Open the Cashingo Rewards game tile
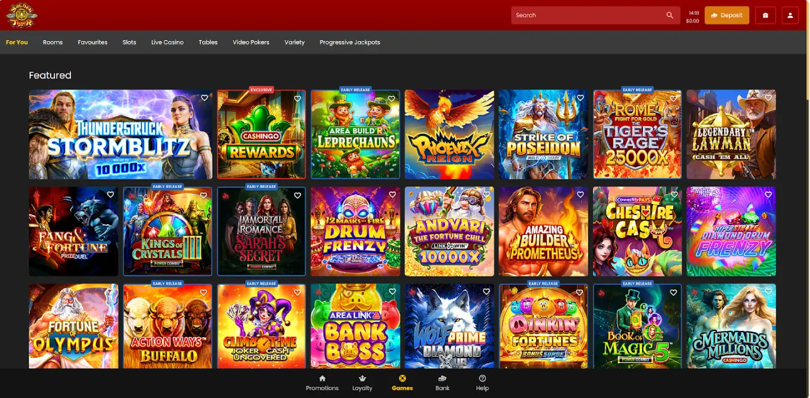Screen dimensions: 810x398 tap(261, 135)
